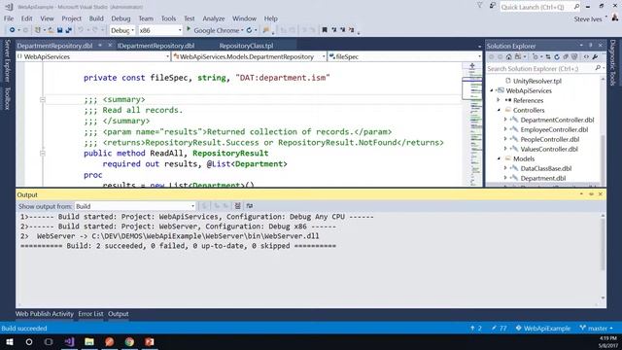The width and height of the screenshot is (622, 350).
Task: Click the Clear All icon in Output toolbar
Action: pyautogui.click(x=237, y=205)
